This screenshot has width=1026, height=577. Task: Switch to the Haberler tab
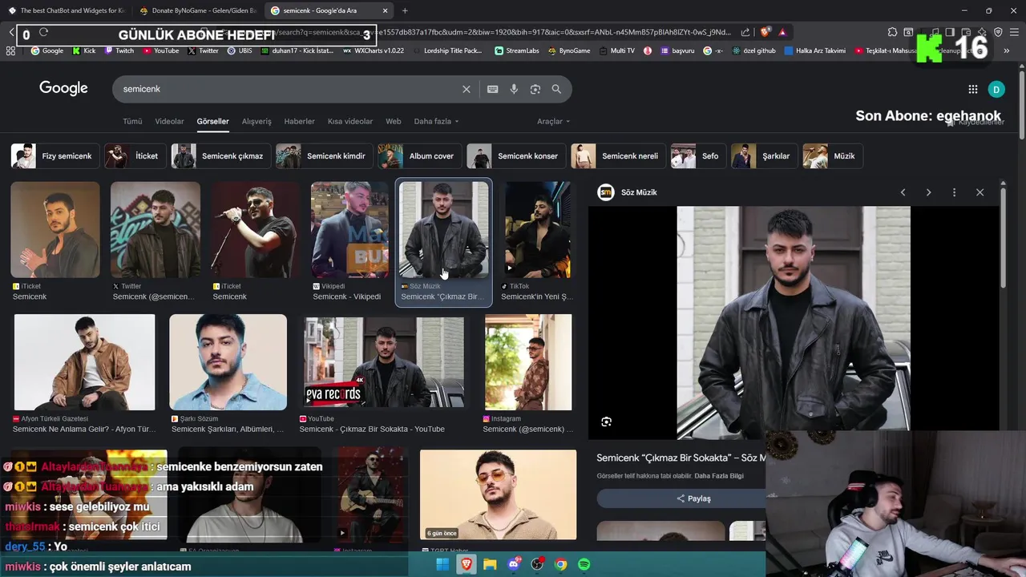[299, 121]
